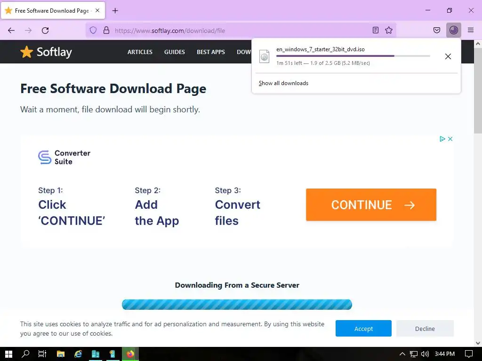Click the volume speaker tray icon
The width and height of the screenshot is (482, 361).
tap(425, 354)
